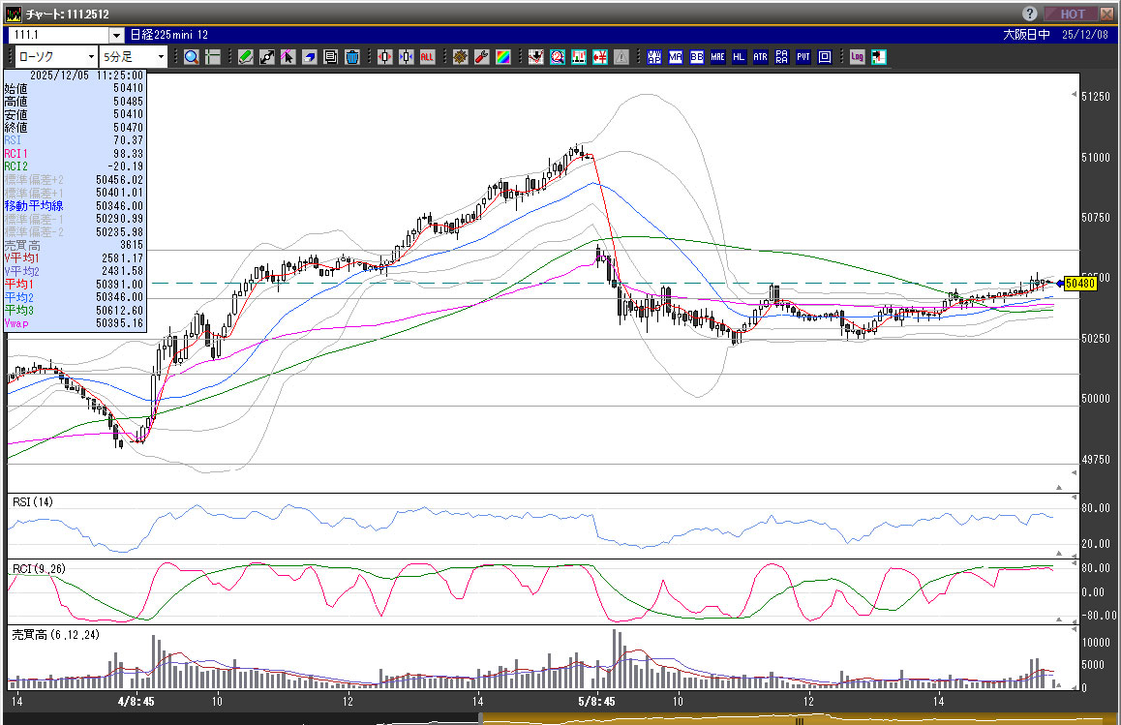Click the blue trash can icon
1121x725 pixels.
(x=352, y=57)
